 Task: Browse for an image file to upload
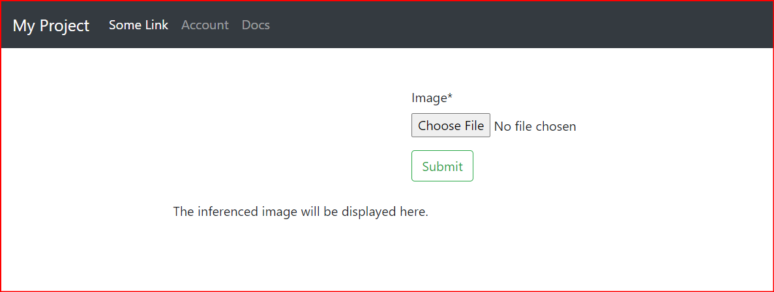pos(451,126)
